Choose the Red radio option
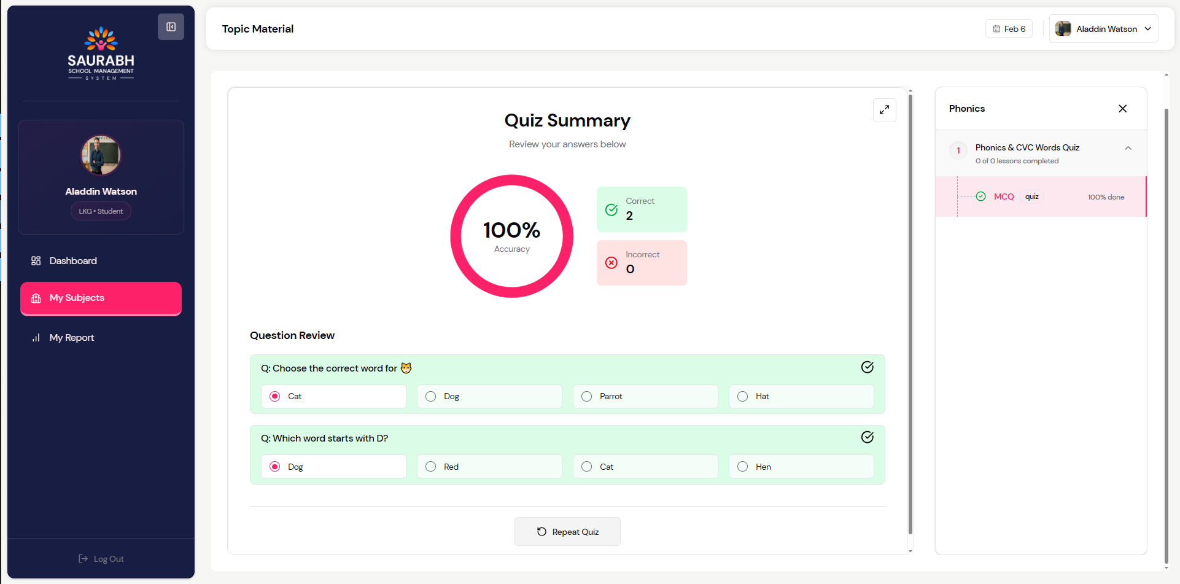 coord(431,467)
